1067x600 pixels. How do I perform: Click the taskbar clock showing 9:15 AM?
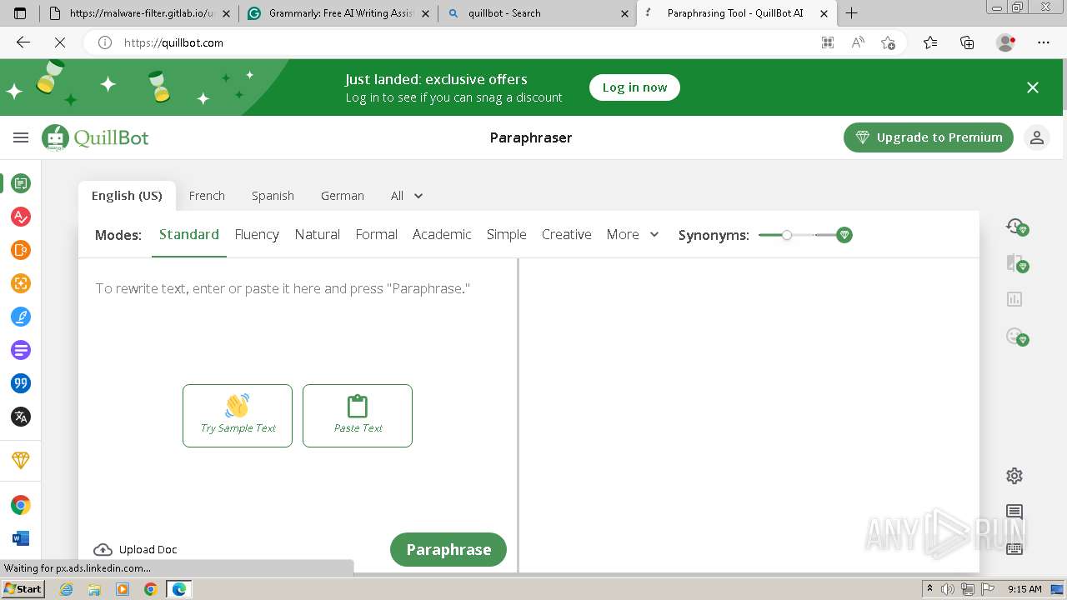[x=1024, y=589]
